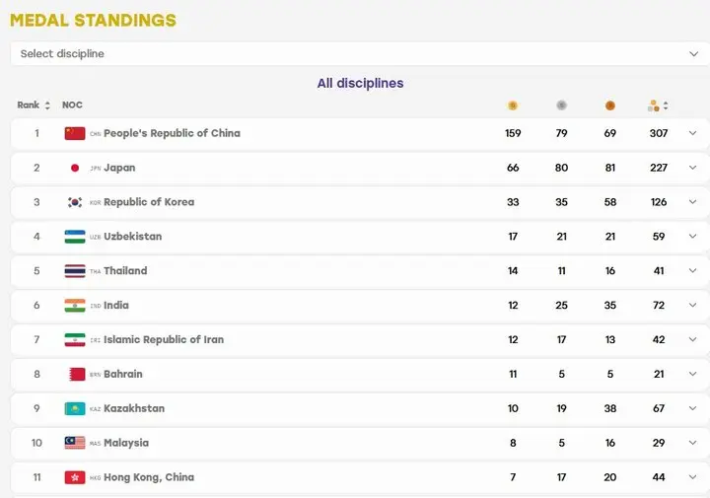Expand the Bahrain row chevron
Screen dimensions: 710x498
tap(692, 374)
